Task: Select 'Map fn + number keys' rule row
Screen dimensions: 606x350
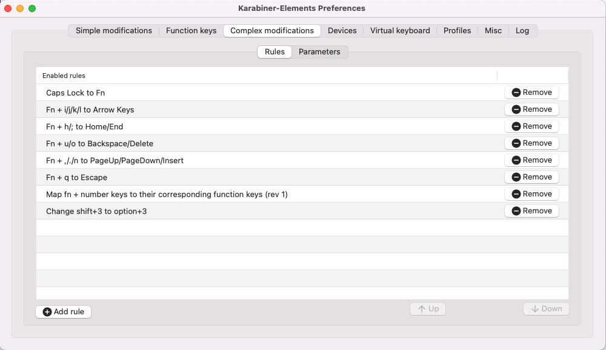Action: tap(302, 194)
